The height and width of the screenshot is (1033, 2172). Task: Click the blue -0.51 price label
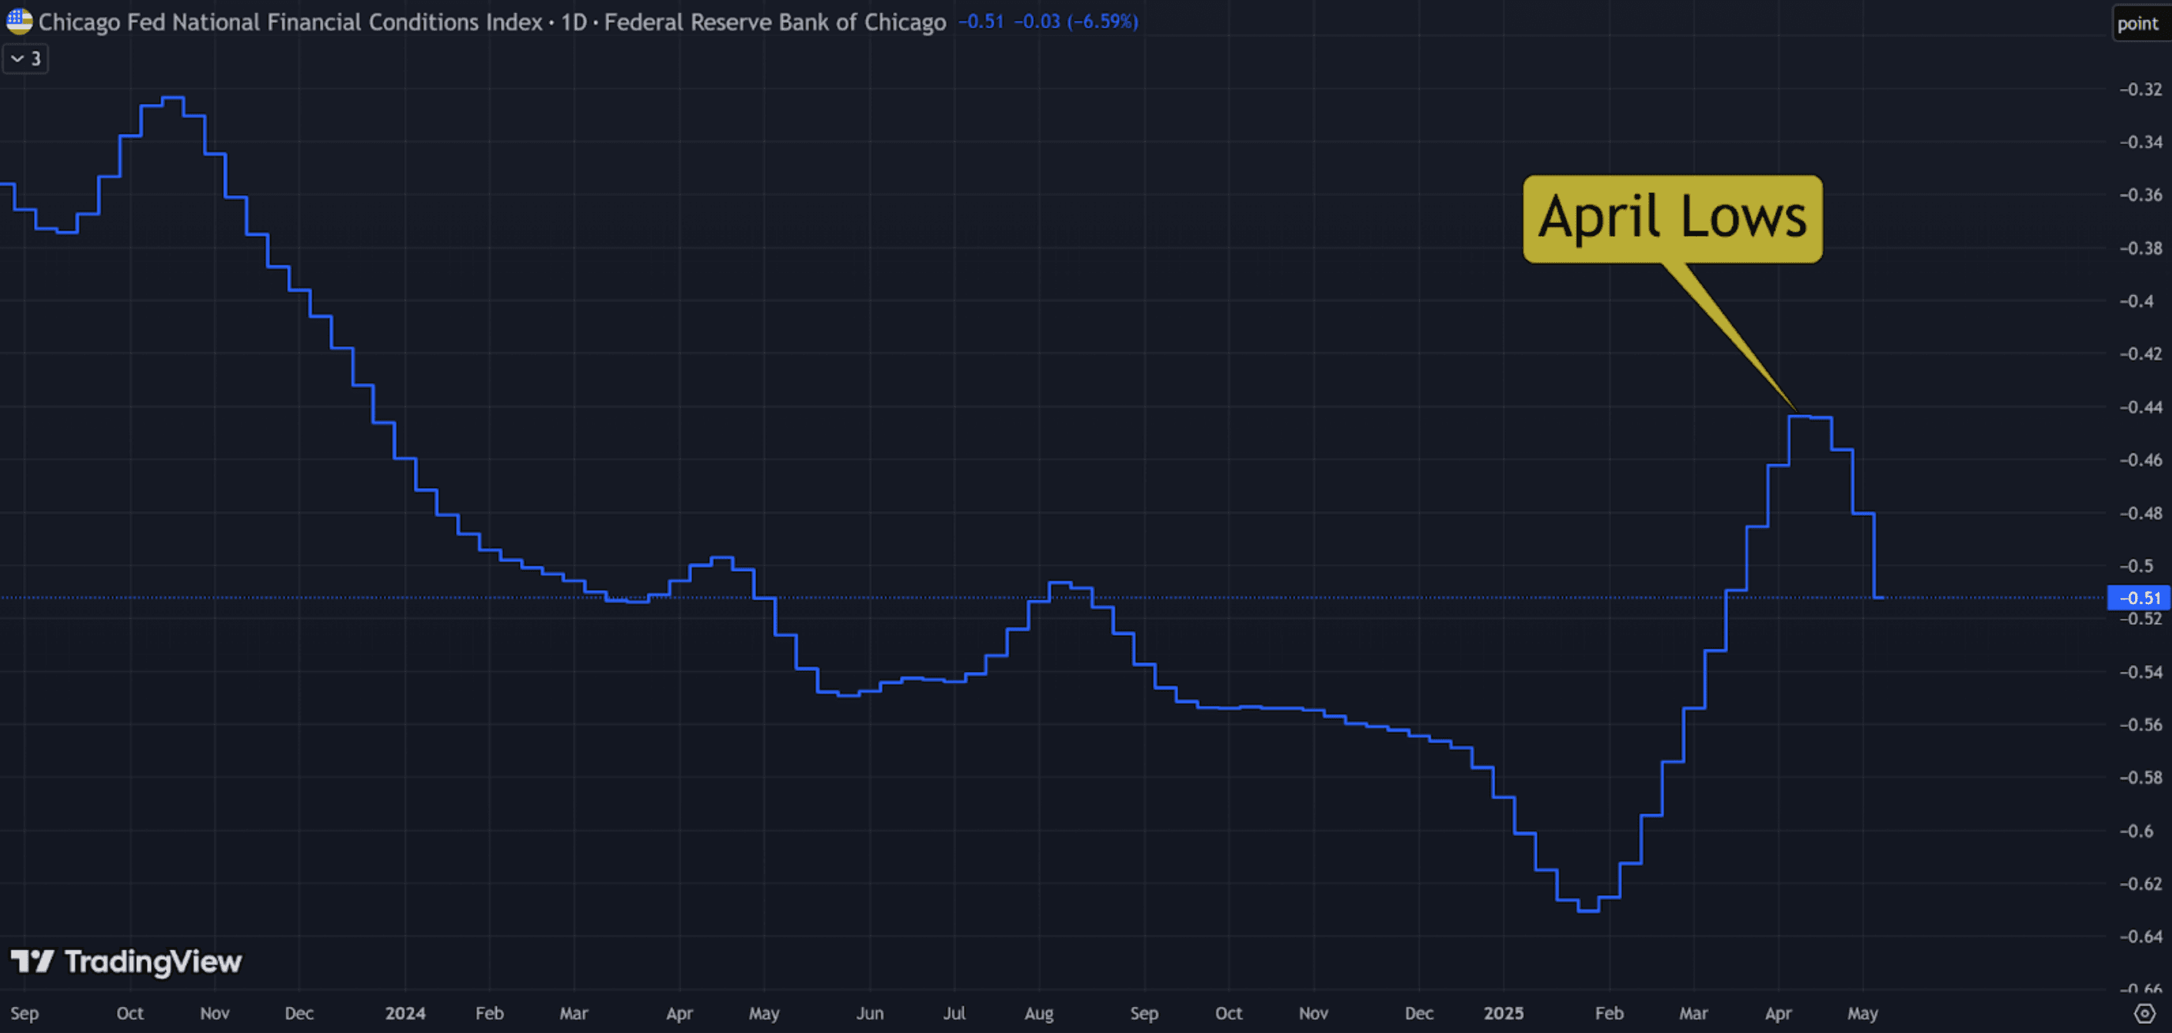pos(2137,597)
